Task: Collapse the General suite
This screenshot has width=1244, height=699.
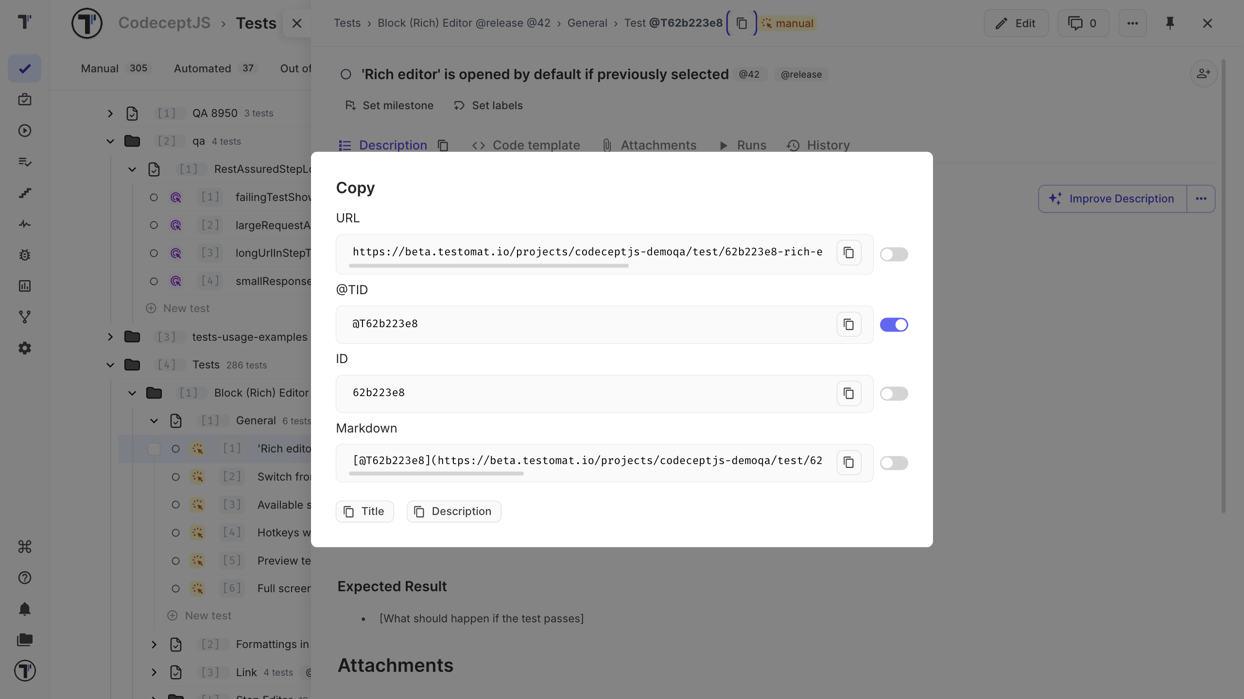Action: 154,421
